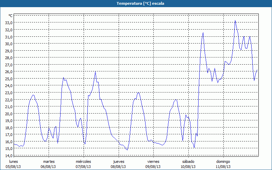272x170 pixels.
Task: Click the "lunes" day label
Action: click(x=14, y=161)
